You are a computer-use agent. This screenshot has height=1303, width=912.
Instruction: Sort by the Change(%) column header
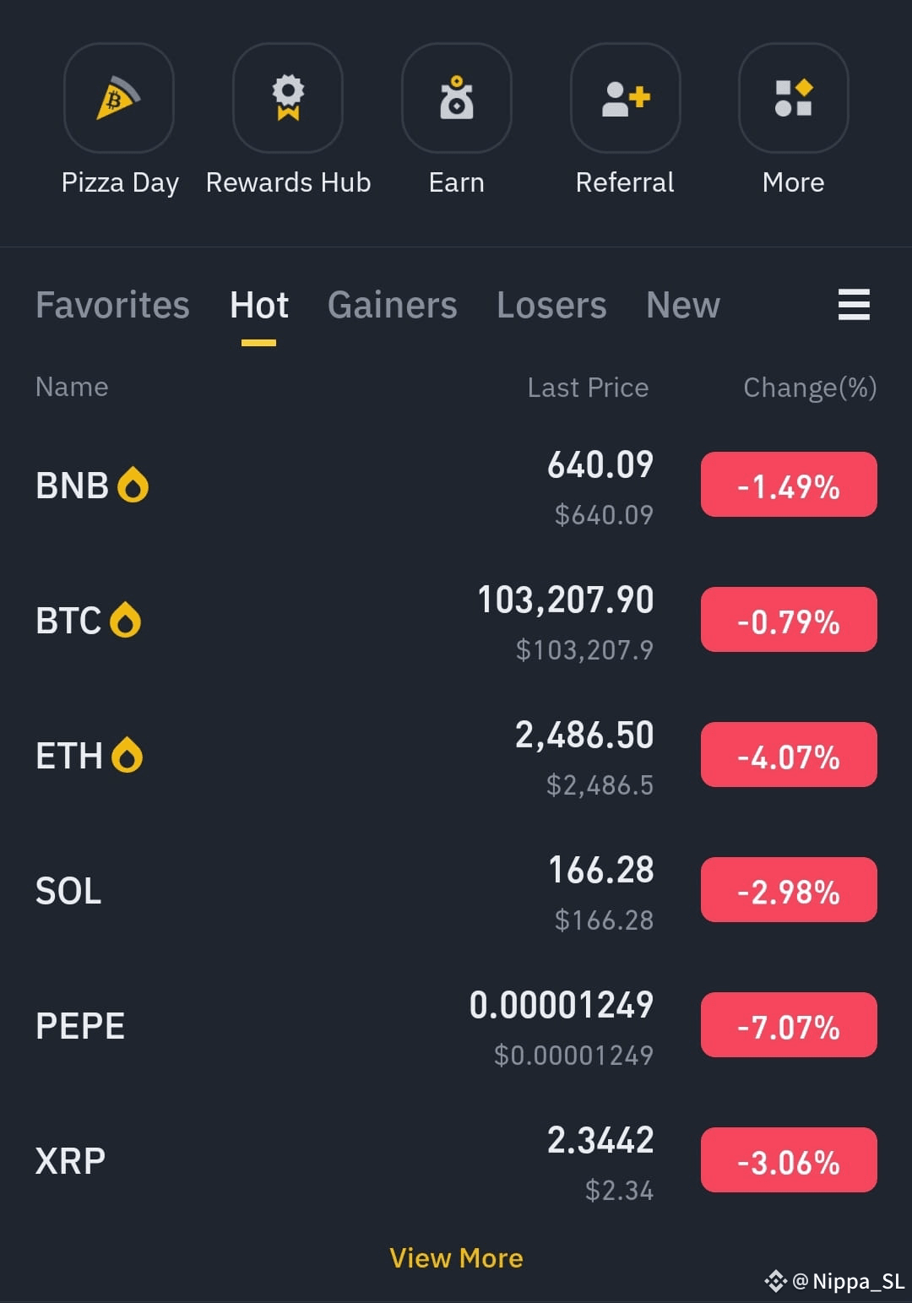tap(810, 388)
